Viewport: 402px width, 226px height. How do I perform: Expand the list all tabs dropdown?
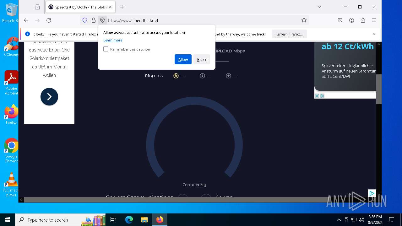click(319, 7)
